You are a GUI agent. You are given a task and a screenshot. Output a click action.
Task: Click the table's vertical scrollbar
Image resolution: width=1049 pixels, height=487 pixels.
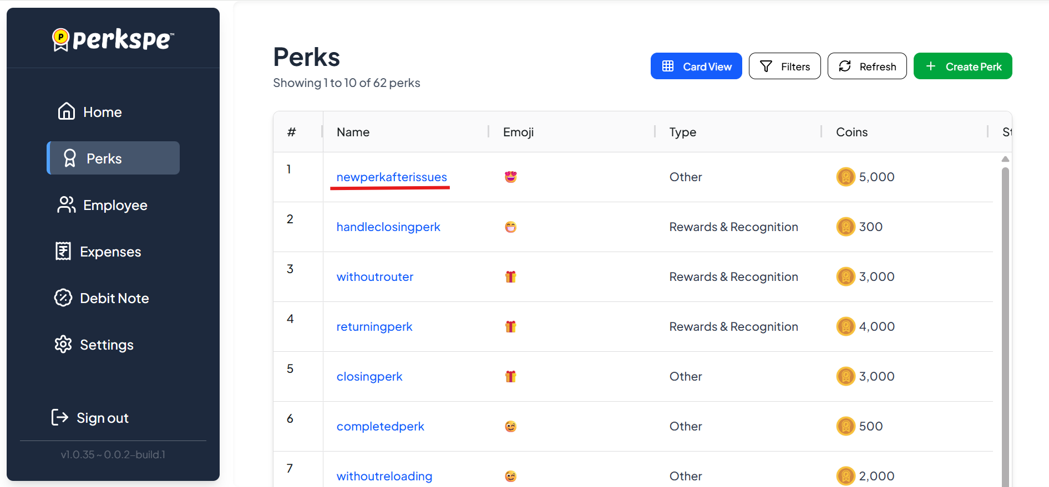point(1005,321)
